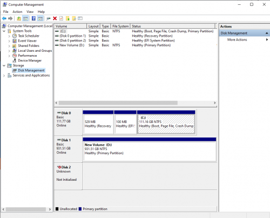Sort by the File System column header

tap(120, 26)
